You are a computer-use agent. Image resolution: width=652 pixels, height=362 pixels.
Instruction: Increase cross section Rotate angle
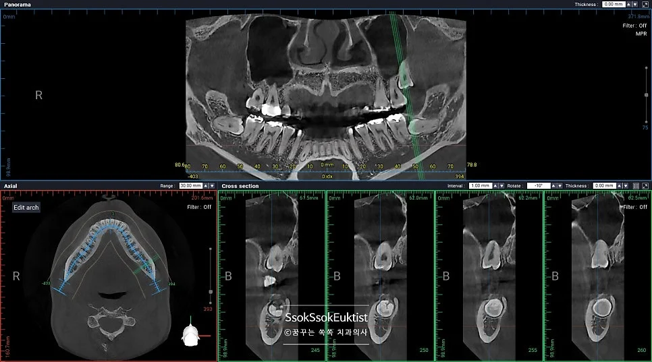(553, 186)
